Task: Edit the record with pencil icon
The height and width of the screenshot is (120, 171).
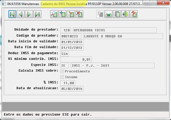Action: [x=71, y=14]
